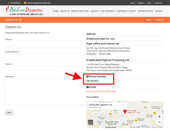This screenshot has height=131, width=170.
Task: Click the 'Old Airport Road, Begumpet' address line
Action: click(x=109, y=71)
